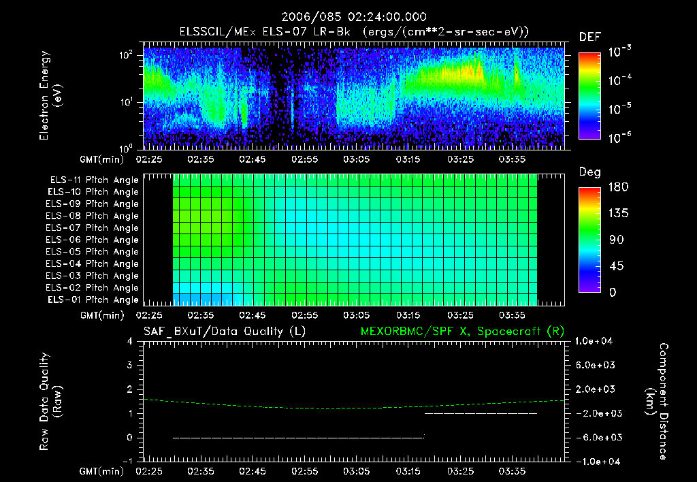Select the plot date title 2006/085 02:24:00.000
Viewport: 697px width, 482px height.
click(x=354, y=17)
